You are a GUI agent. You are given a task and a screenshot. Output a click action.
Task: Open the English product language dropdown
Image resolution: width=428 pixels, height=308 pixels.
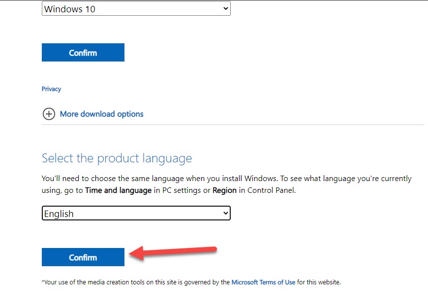[136, 214]
